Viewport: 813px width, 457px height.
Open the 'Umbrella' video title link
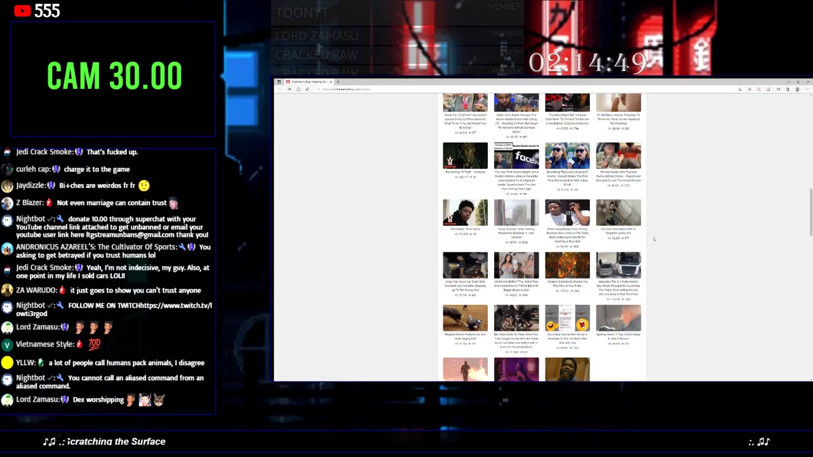pyautogui.click(x=466, y=172)
